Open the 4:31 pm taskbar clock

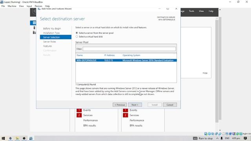[236, 138]
